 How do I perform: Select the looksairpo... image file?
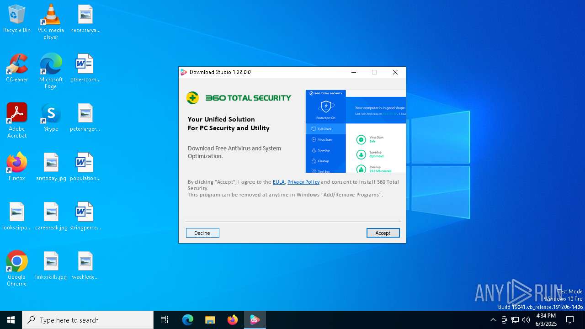pyautogui.click(x=17, y=217)
